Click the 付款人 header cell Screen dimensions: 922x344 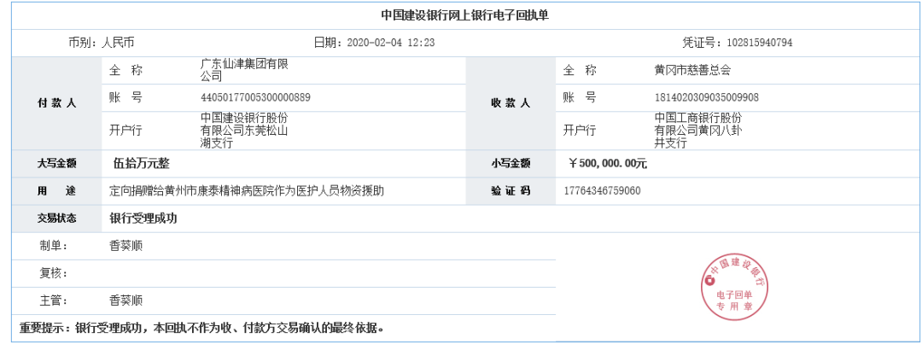tap(56, 103)
